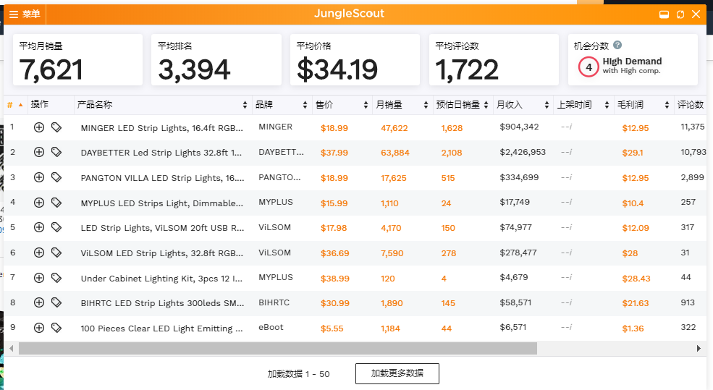Click the 11,375 review count cell
The height and width of the screenshot is (390, 713).
click(x=692, y=127)
